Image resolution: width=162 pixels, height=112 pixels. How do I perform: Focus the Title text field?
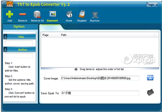(x=19, y=43)
